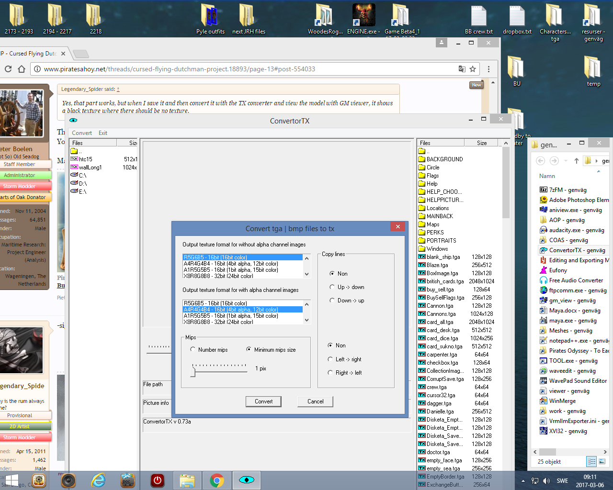
Task: Expand the address path chevron in Explorer window
Action: click(x=597, y=161)
